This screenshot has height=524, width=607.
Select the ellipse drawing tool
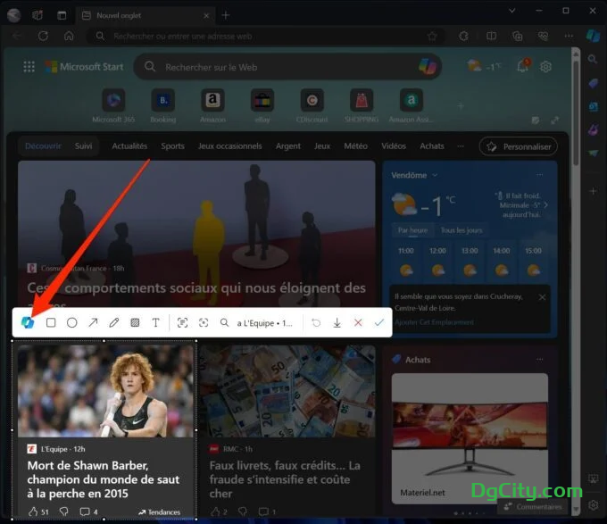pyautogui.click(x=72, y=323)
